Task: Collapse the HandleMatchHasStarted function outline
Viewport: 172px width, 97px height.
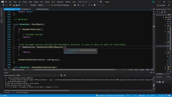Action: pos(13,67)
